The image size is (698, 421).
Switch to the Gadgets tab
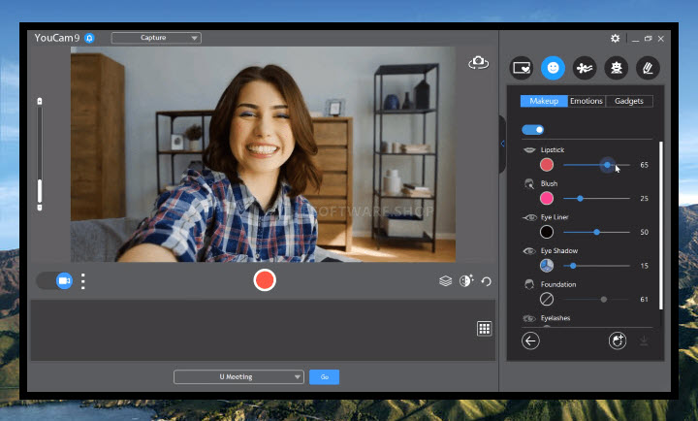[629, 101]
